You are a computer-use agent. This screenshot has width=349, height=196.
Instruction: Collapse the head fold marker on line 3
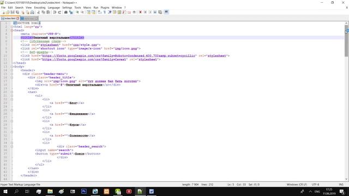click(x=12, y=30)
